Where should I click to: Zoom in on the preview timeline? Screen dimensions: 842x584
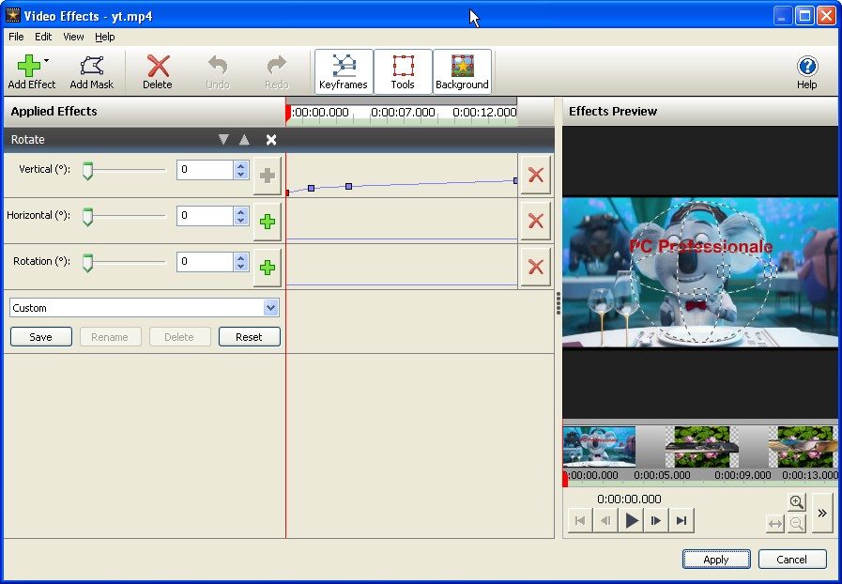click(796, 502)
